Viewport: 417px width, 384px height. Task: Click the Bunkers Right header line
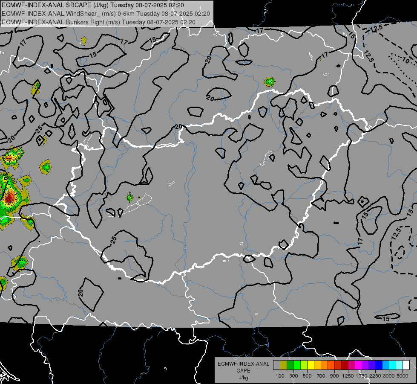pyautogui.click(x=98, y=22)
